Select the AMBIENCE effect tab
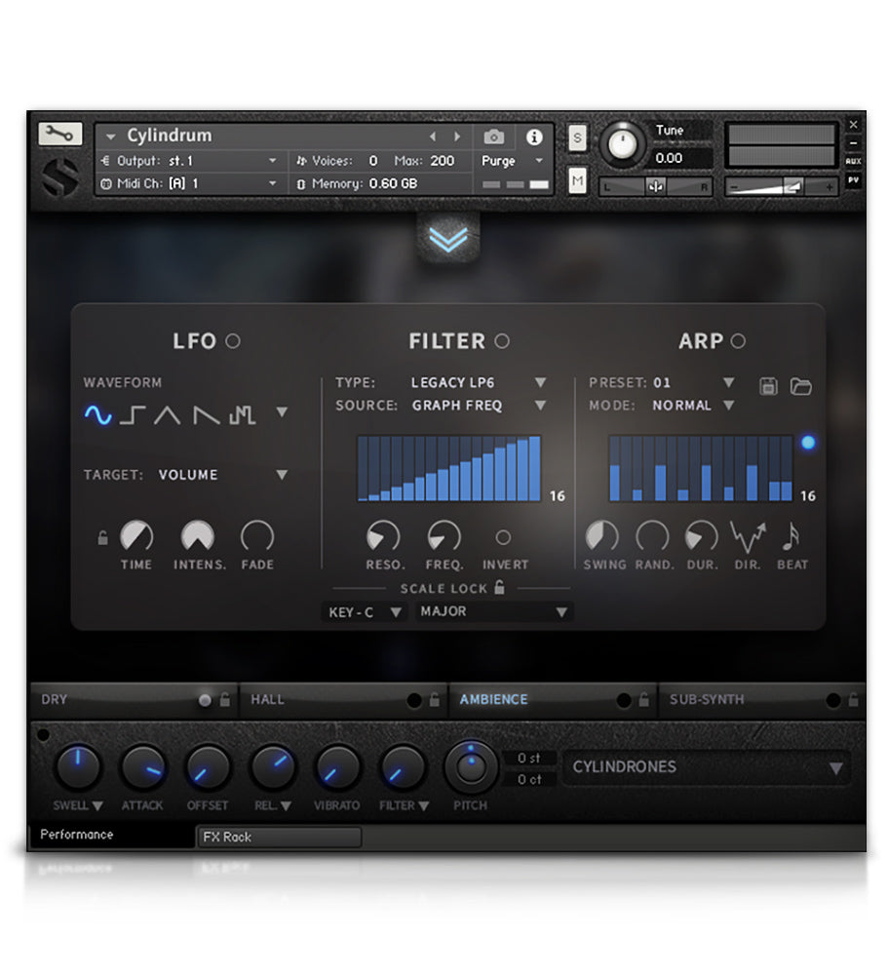 point(493,699)
